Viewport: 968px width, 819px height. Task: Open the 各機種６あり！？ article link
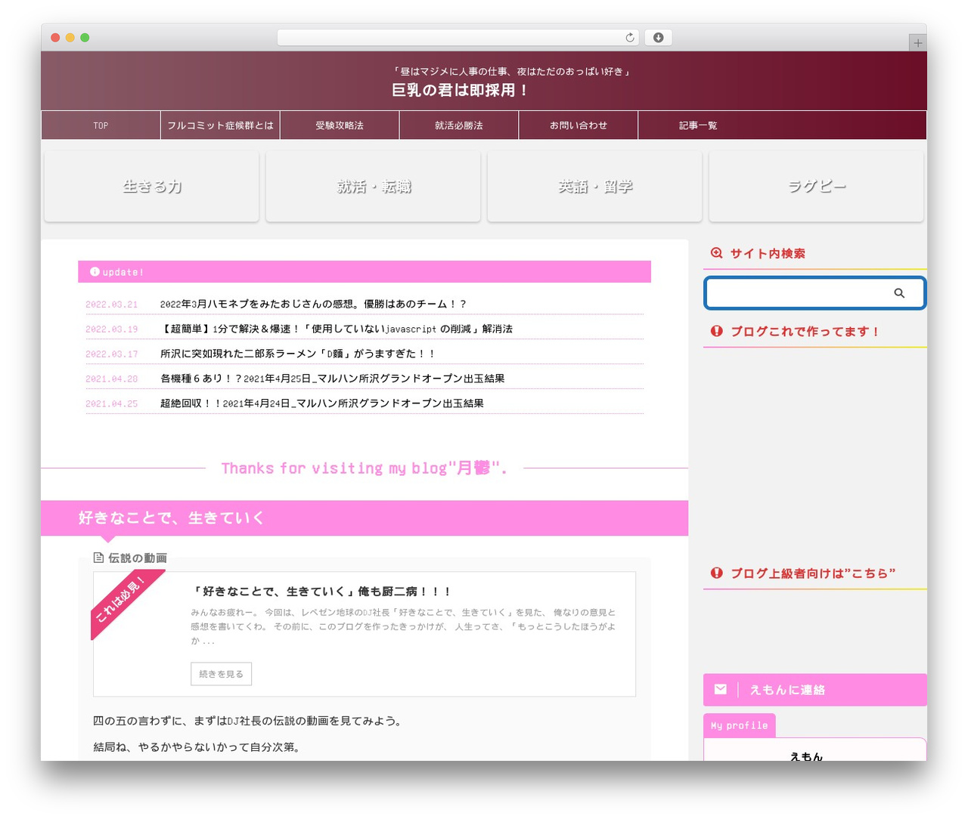(x=332, y=379)
